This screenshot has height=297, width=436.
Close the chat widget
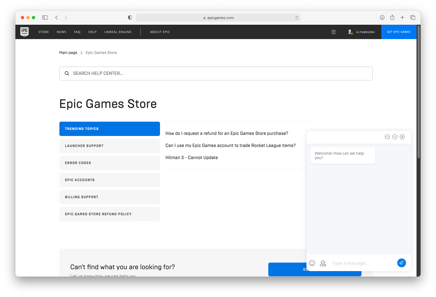[x=402, y=137]
